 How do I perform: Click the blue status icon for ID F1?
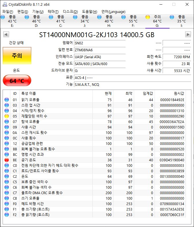7,209
